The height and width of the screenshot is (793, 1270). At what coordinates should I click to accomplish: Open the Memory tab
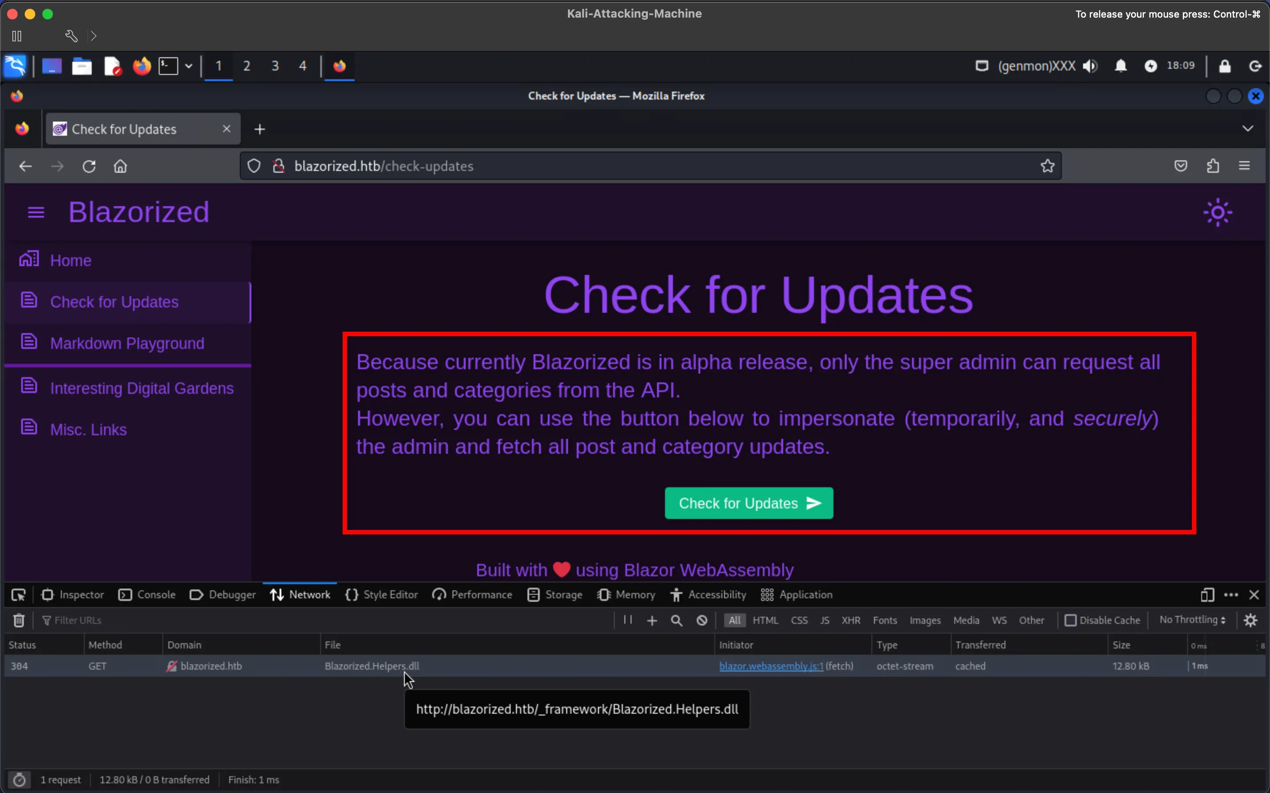[x=626, y=595]
